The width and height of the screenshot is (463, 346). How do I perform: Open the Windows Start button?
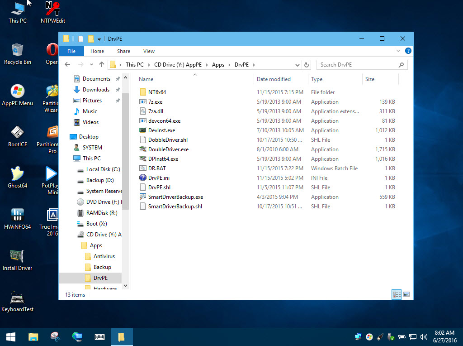click(11, 337)
